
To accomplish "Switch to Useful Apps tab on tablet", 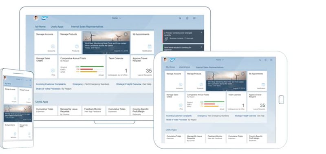I will (x=185, y=67).
